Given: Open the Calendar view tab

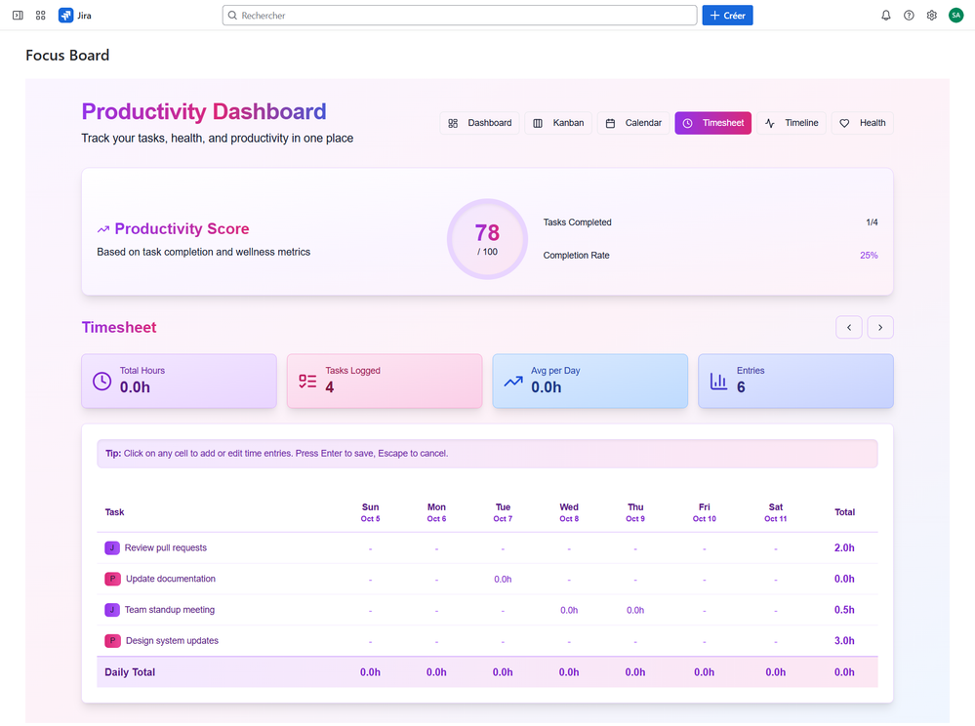Looking at the screenshot, I should (632, 123).
